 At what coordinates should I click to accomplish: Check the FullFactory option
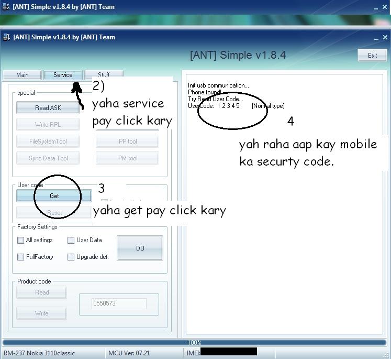click(x=20, y=257)
